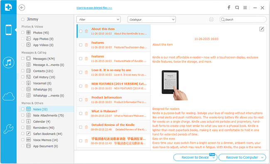The image size is (270, 164).
Task: Click trash icon on Product Information note
Action: tap(86, 100)
